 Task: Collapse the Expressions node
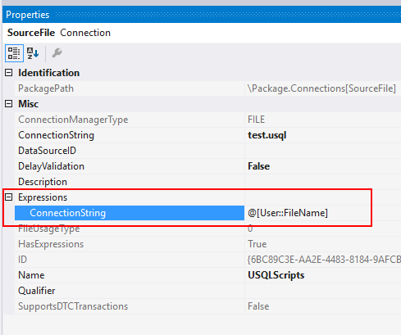click(x=9, y=197)
